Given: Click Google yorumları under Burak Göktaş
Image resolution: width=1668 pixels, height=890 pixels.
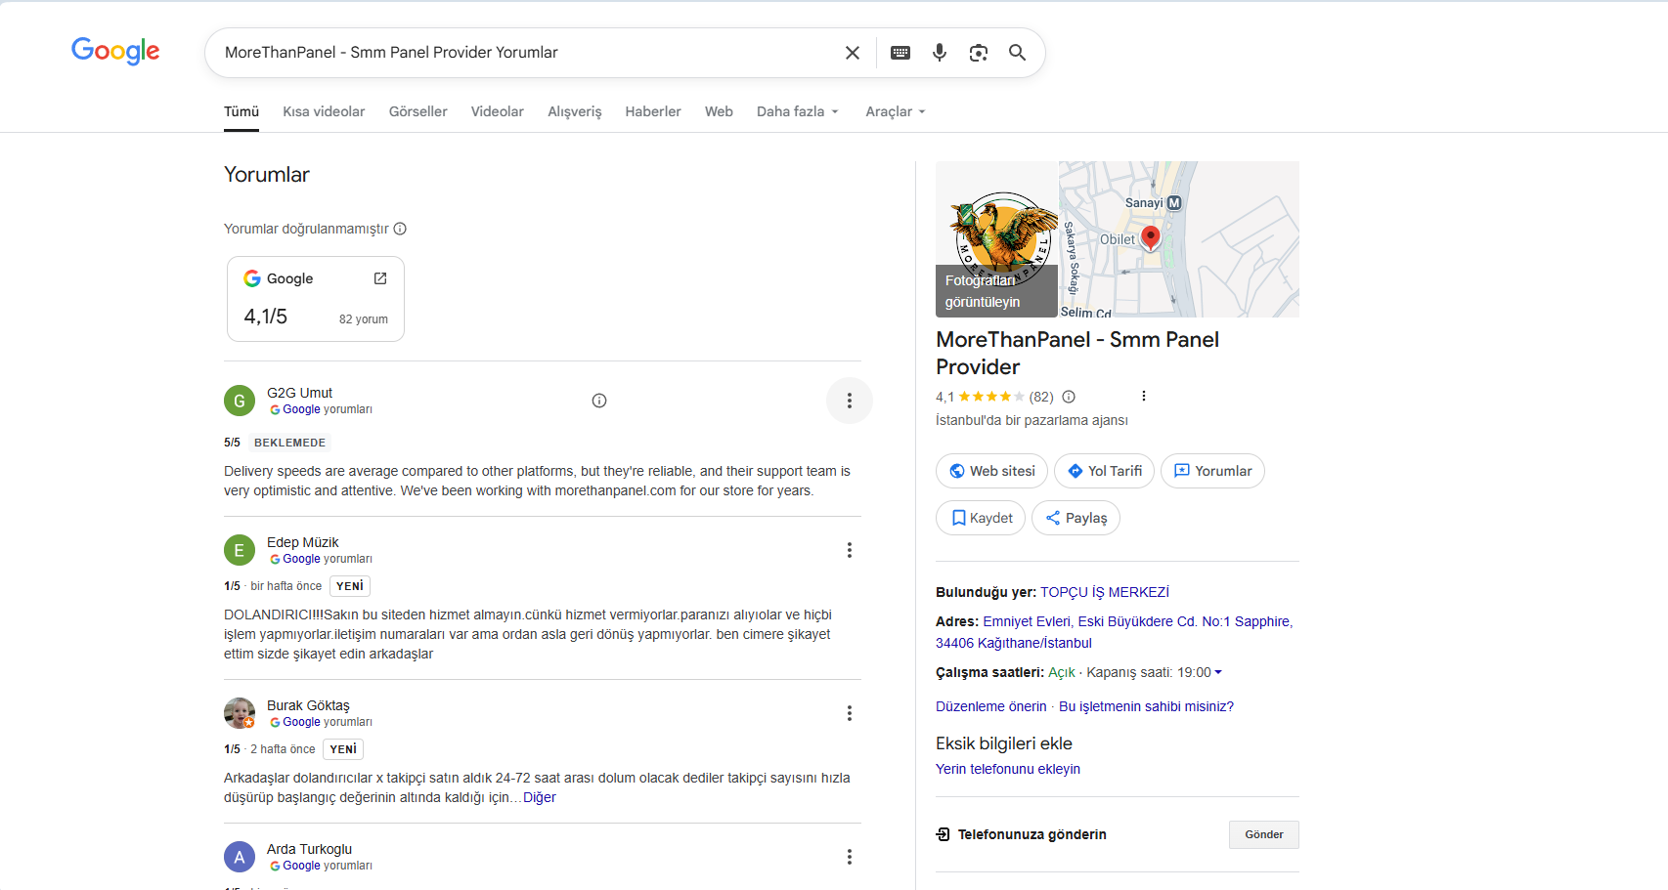Looking at the screenshot, I should (321, 722).
